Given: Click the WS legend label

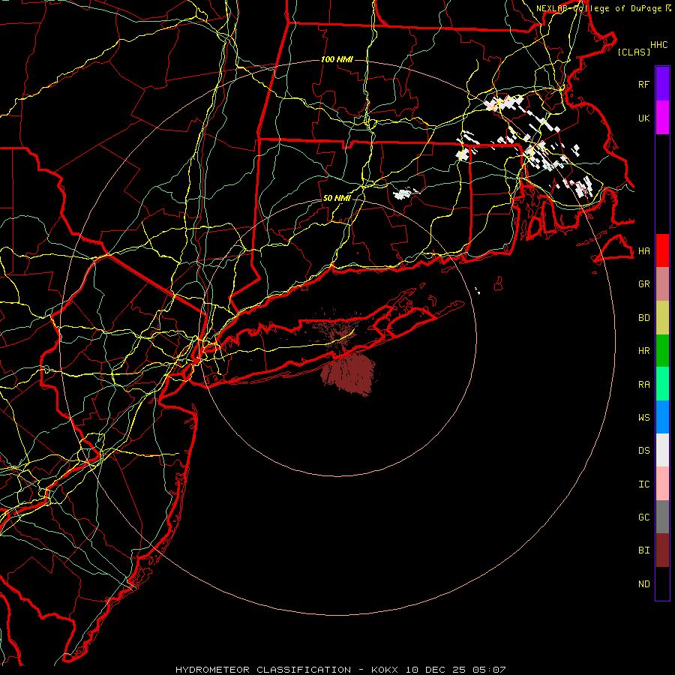Looking at the screenshot, I should (x=643, y=418).
